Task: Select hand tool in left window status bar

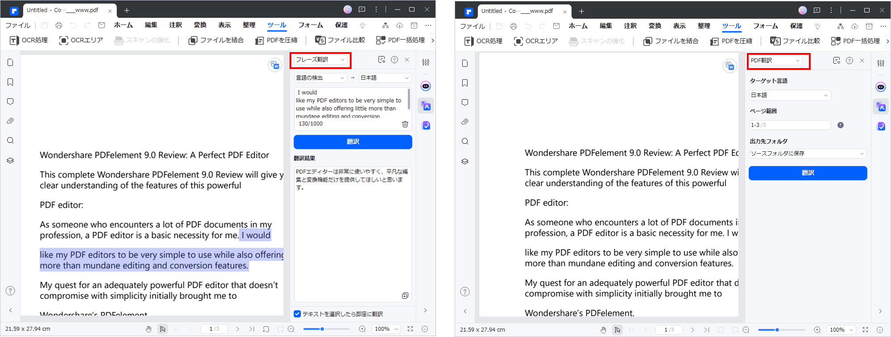Action: 149,329
